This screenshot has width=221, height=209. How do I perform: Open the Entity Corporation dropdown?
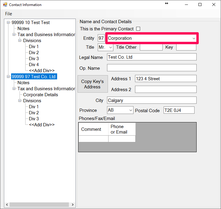coord(194,38)
